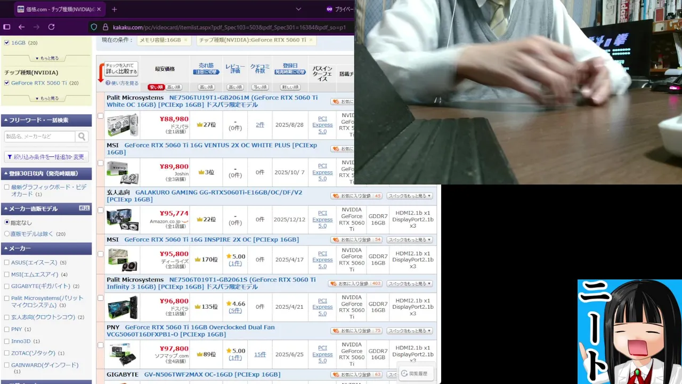
Task: Click the freeword search magnifier icon
Action: click(x=82, y=137)
